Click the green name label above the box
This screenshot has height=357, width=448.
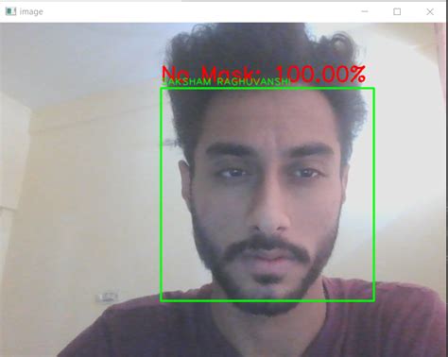pyautogui.click(x=225, y=82)
